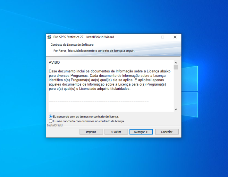Screen dimensions: 228x177
Task: Click the license text scroll up arrow
Action: click(176, 63)
